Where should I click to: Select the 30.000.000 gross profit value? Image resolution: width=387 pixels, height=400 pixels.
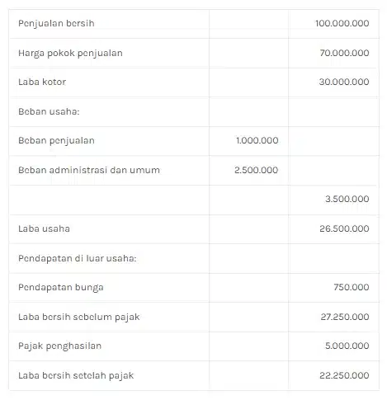click(344, 82)
